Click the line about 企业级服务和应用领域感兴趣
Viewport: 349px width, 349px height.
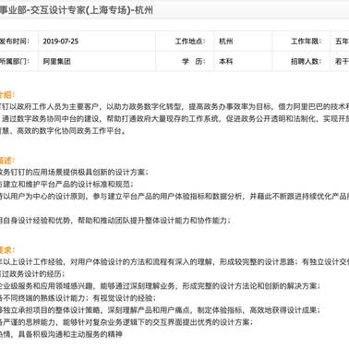[160, 286]
